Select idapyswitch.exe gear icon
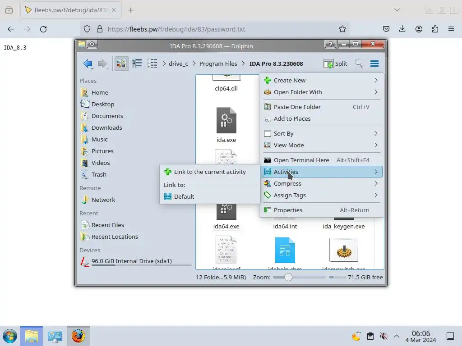 pyautogui.click(x=343, y=250)
